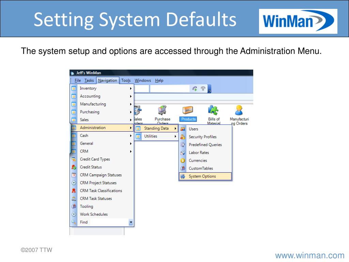Click the System Options icon
The image size is (349, 262).
point(183,176)
